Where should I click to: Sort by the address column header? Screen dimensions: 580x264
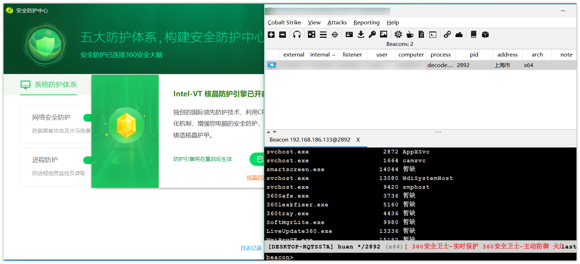[x=507, y=55]
